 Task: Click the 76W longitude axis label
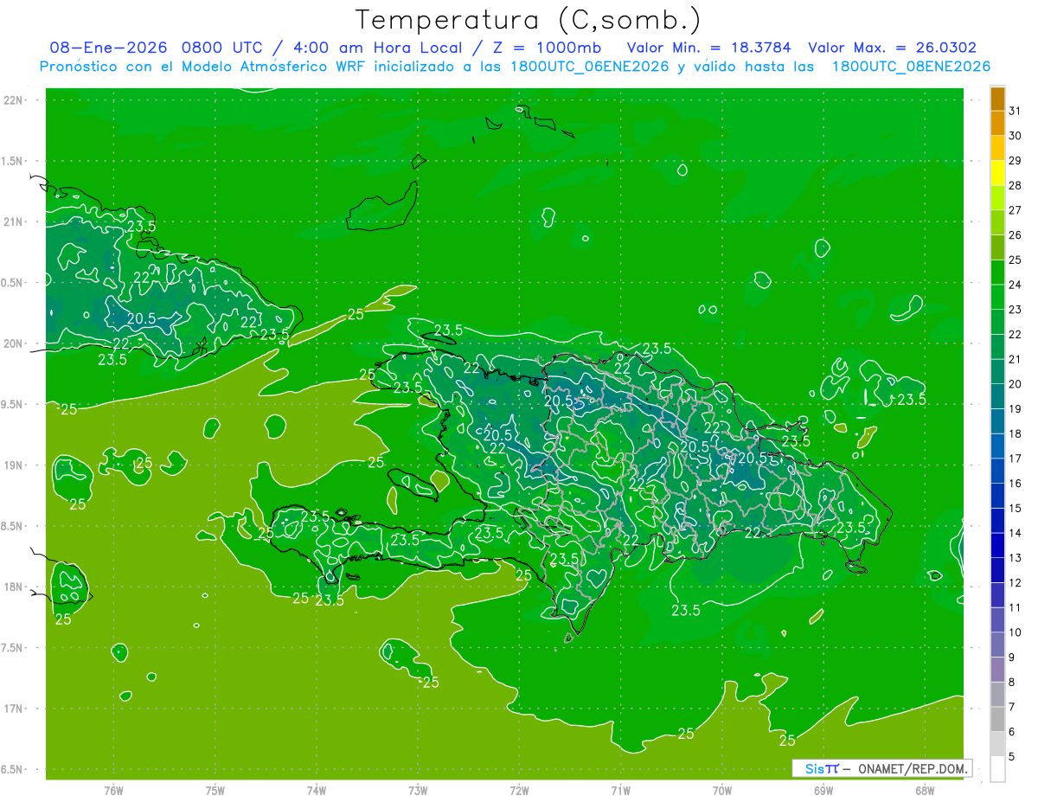(x=113, y=790)
